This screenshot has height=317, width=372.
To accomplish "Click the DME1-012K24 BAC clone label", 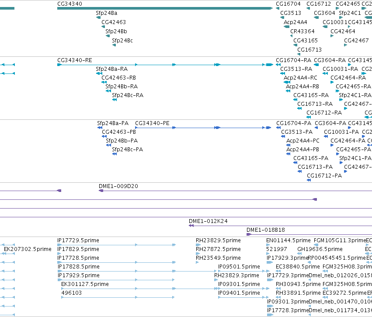I will pos(208,221).
